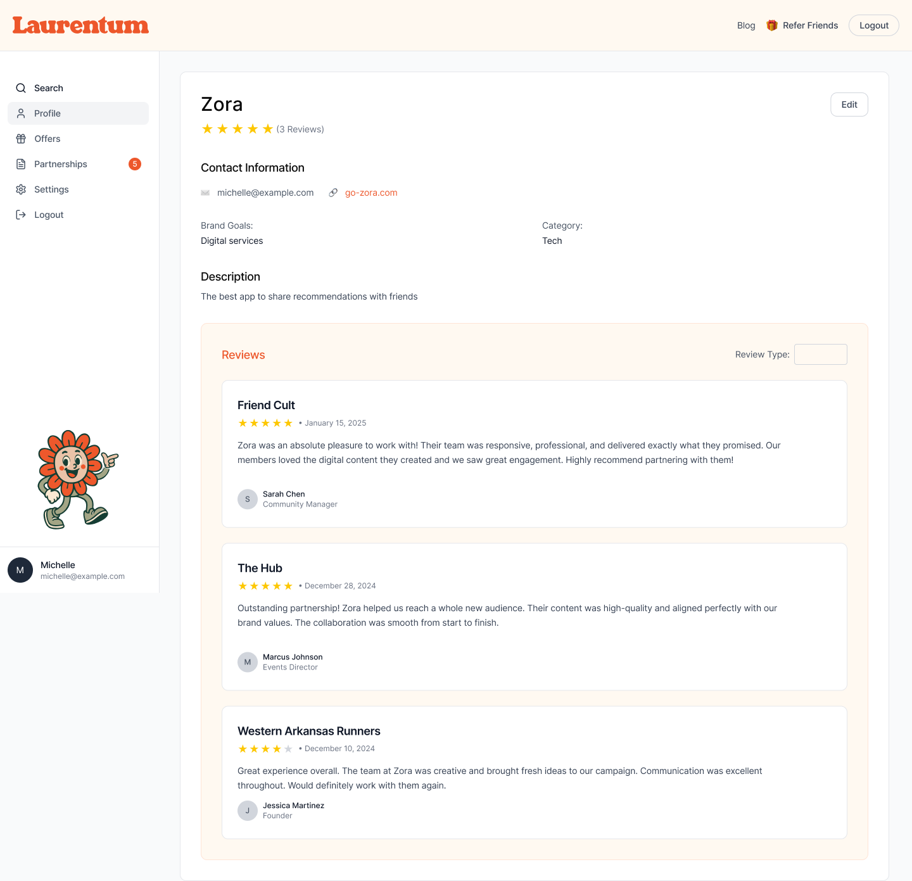
Task: Open the go-zora.com website link
Action: pos(371,193)
